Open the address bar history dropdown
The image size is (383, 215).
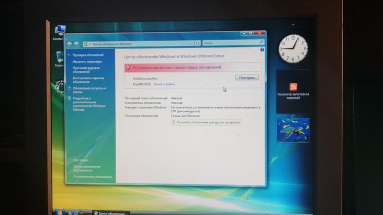(192, 43)
